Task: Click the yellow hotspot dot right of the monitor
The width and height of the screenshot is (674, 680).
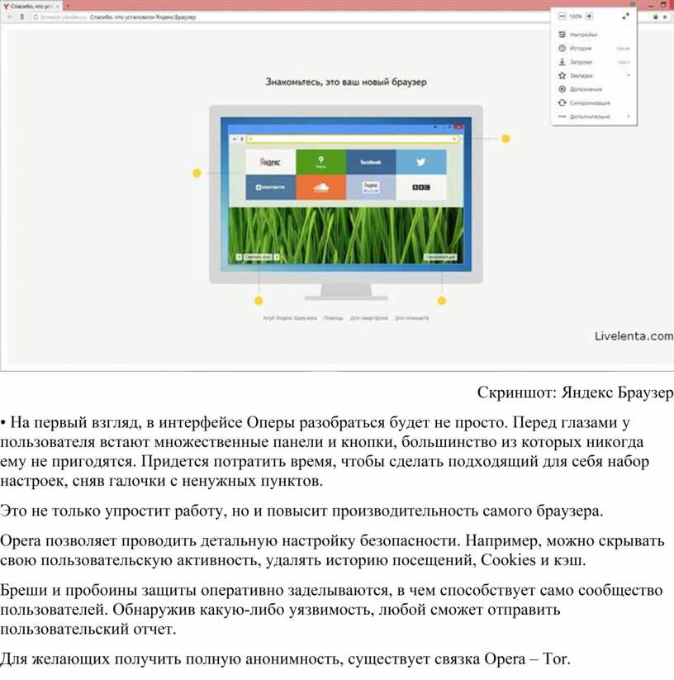Action: 505,139
